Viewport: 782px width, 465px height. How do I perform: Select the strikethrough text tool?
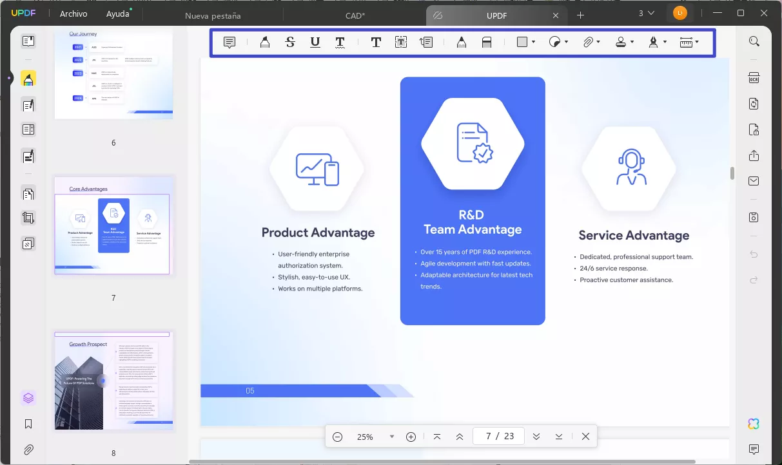[x=290, y=43]
